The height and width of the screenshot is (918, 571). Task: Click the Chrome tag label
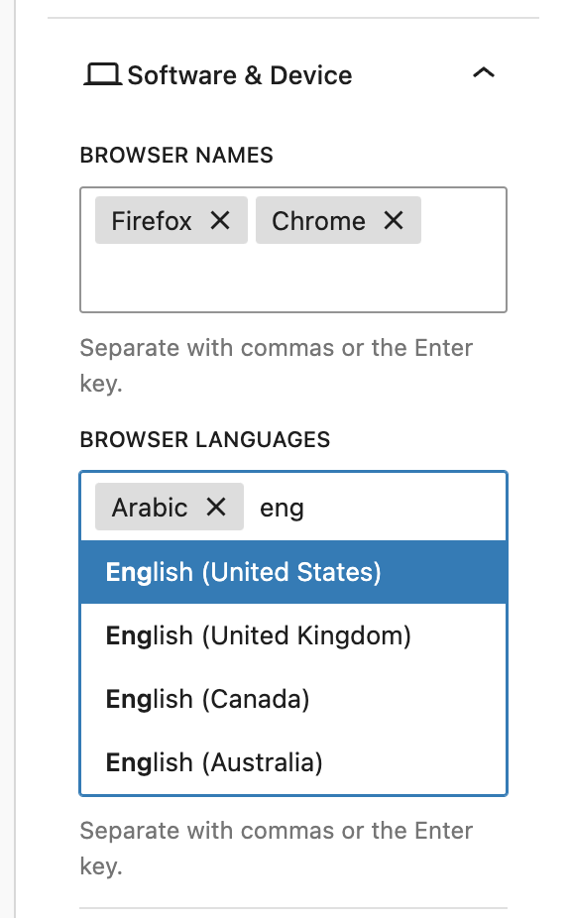pyautogui.click(x=318, y=221)
